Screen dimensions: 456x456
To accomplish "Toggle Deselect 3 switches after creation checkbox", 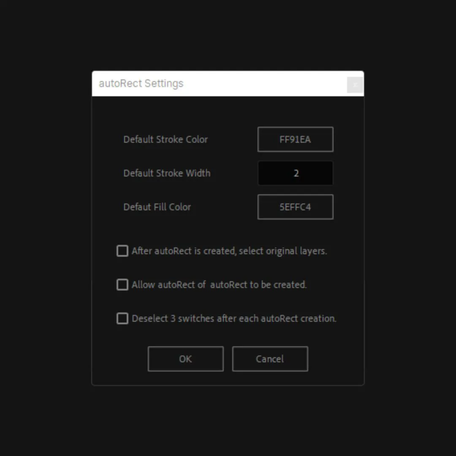I will click(122, 319).
